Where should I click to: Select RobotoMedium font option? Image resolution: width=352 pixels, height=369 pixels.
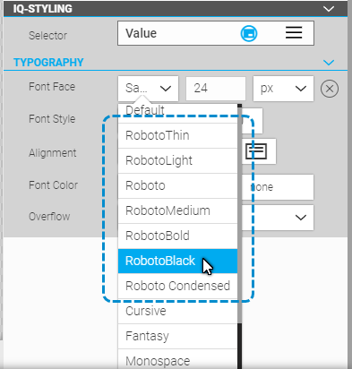[177, 210]
